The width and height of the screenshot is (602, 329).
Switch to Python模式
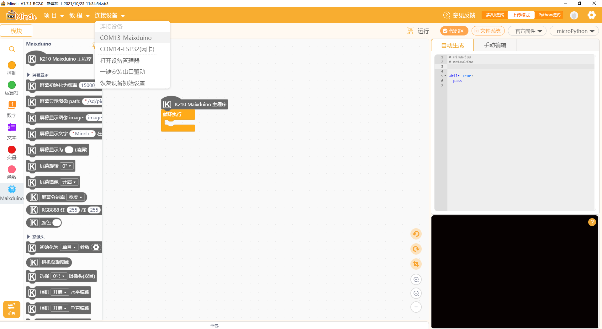pos(549,15)
